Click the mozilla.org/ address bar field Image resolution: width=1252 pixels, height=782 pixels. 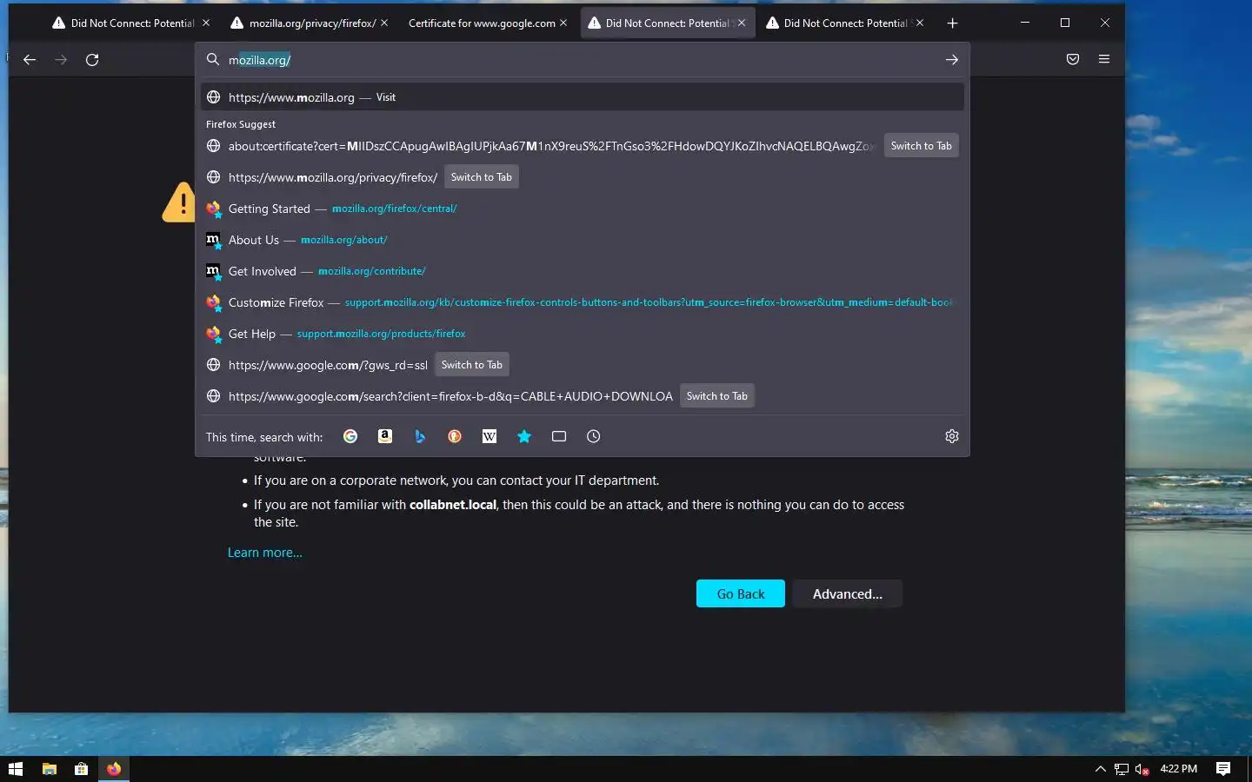(583, 60)
